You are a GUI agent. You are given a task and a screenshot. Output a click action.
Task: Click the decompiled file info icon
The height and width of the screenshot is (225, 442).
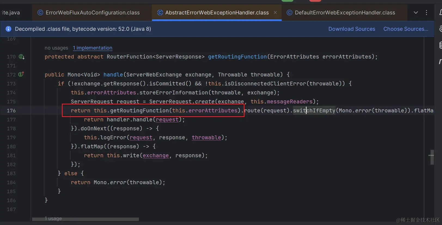pyautogui.click(x=8, y=29)
